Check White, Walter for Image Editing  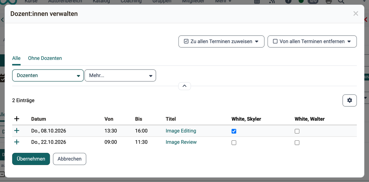[x=297, y=131]
